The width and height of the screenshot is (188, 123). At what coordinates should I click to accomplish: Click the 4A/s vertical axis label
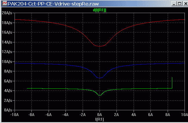pos(8,91)
